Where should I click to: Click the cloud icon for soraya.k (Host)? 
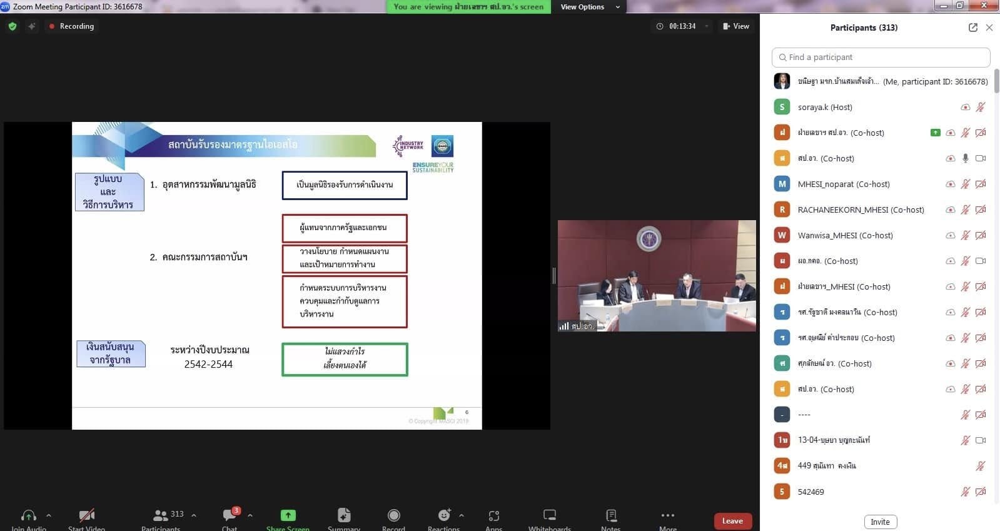click(x=966, y=107)
